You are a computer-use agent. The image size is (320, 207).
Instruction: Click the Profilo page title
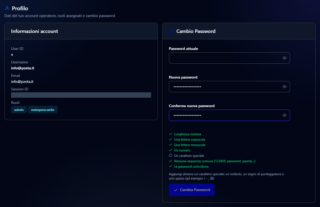tap(20, 8)
